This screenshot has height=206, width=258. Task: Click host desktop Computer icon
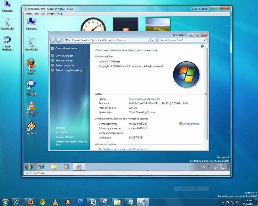pos(7,6)
